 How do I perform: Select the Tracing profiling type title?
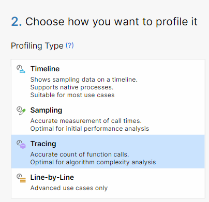click(43, 144)
